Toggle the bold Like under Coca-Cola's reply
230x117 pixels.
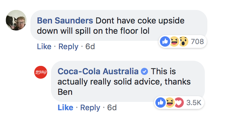65,108
